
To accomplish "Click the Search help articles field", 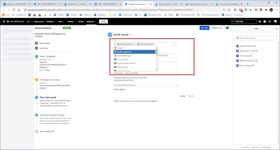I will [256, 38].
